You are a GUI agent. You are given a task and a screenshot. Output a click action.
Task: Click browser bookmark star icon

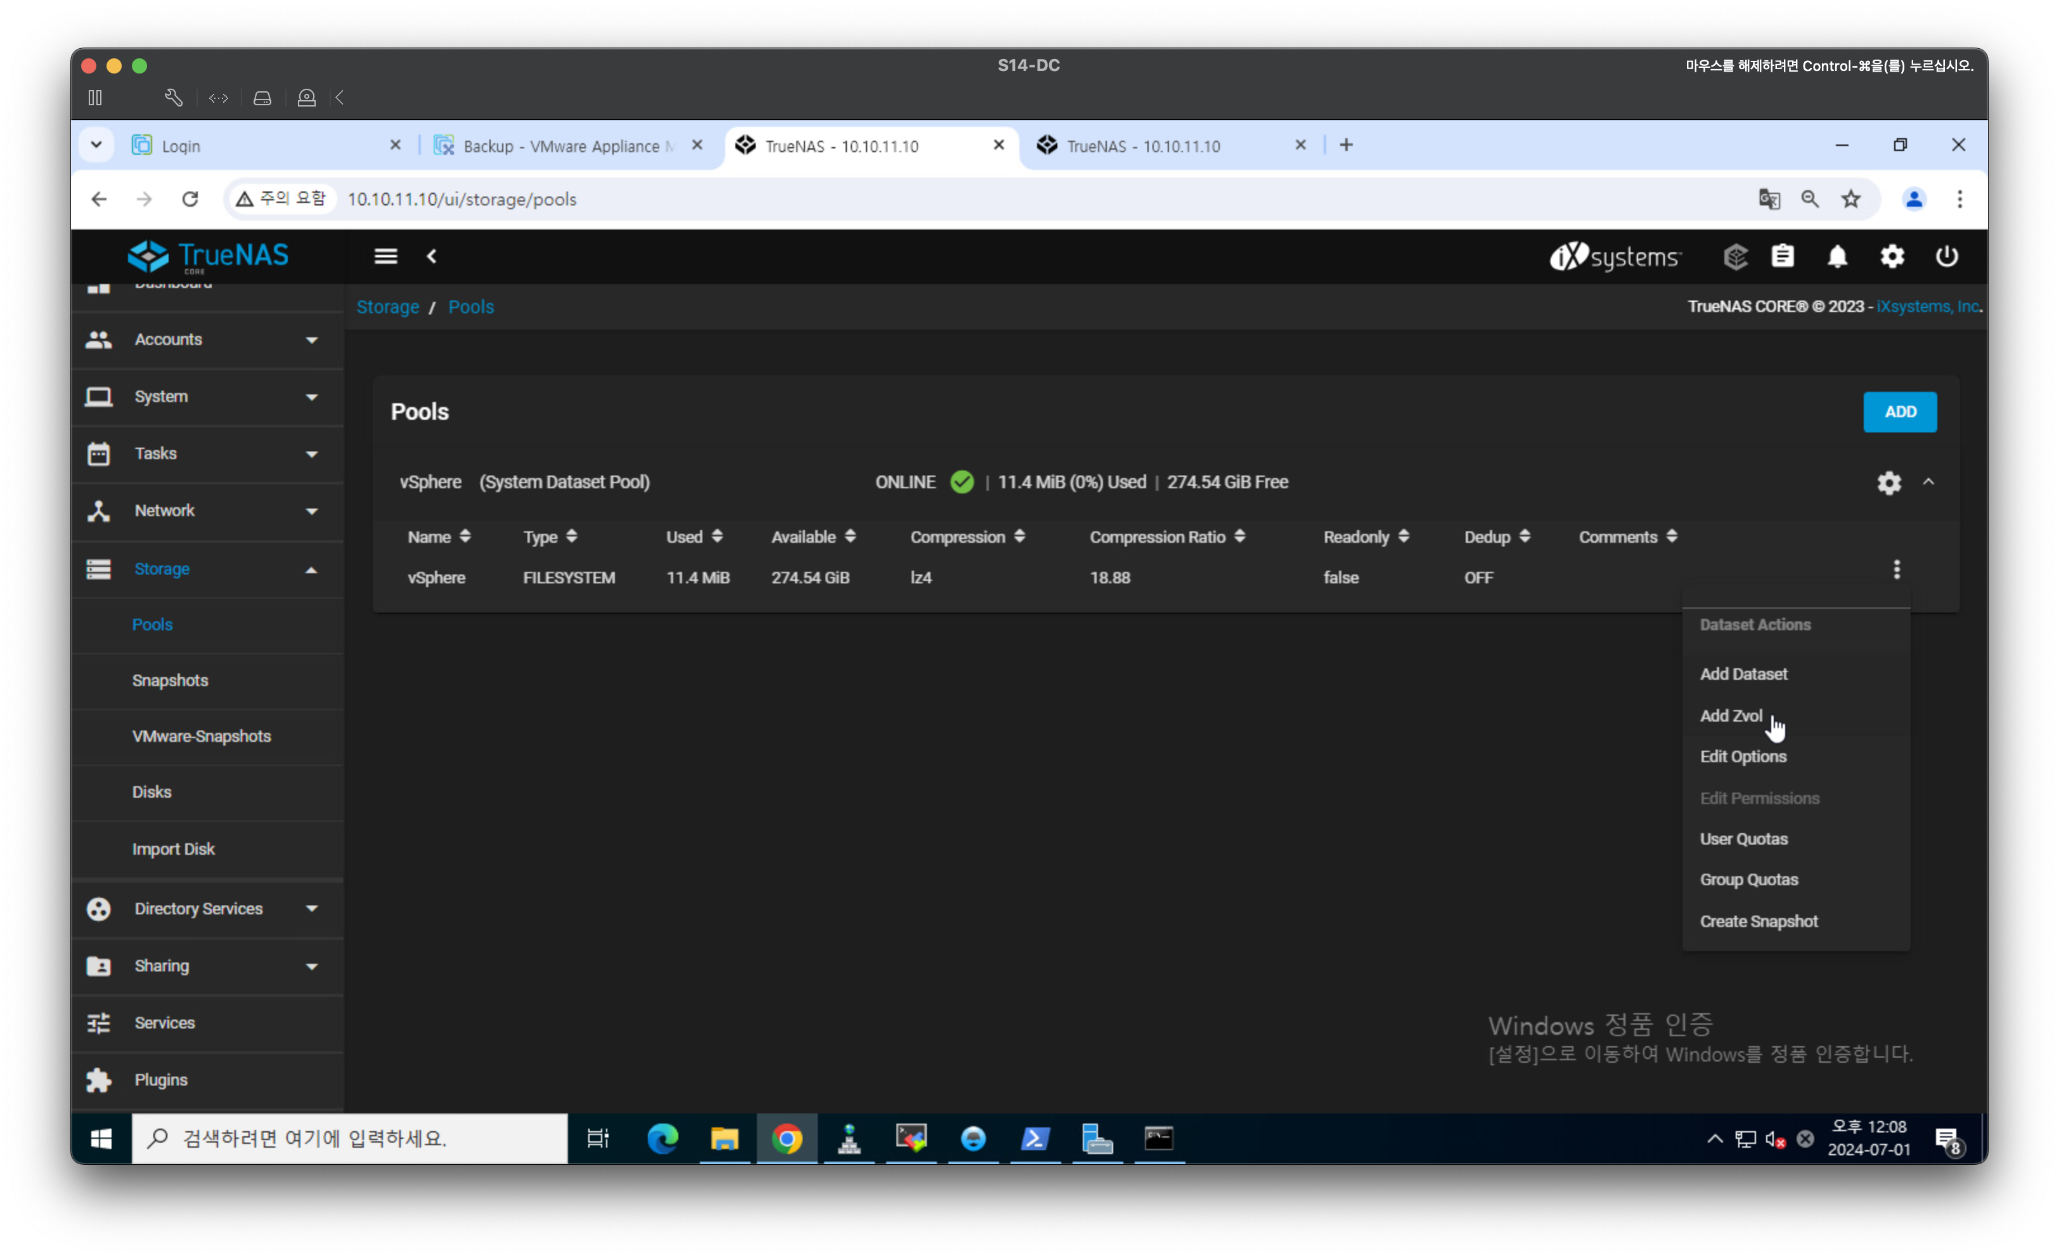coord(1851,199)
